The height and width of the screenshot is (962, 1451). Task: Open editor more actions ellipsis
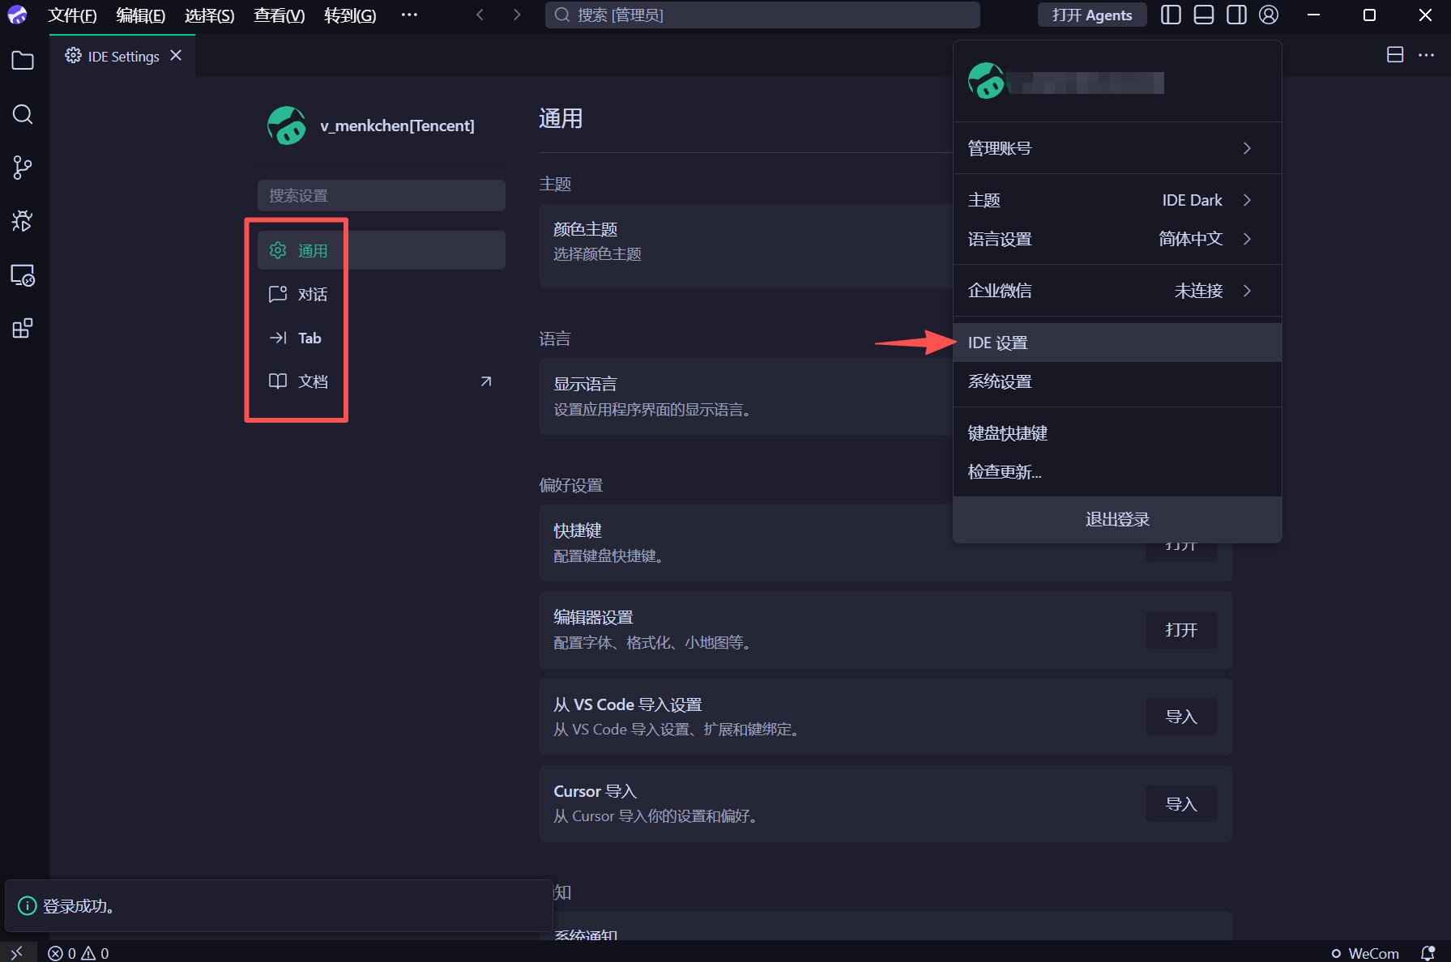tap(1427, 55)
